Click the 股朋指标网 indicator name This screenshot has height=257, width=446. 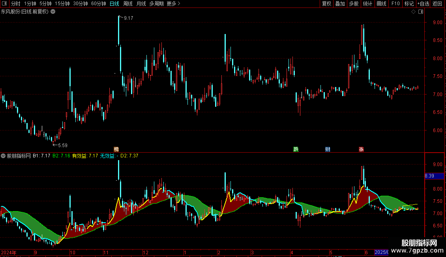(x=19, y=156)
